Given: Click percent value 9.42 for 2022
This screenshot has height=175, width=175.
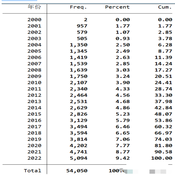Looking at the screenshot, I should 123,158.
